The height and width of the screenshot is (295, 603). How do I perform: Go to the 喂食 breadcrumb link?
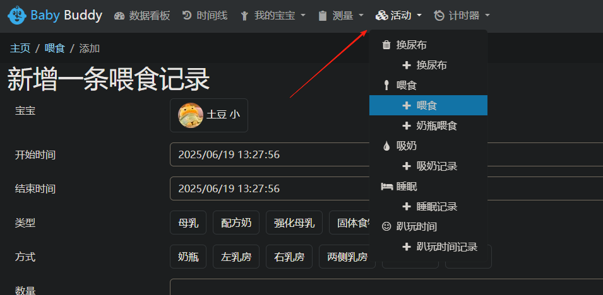coord(55,49)
